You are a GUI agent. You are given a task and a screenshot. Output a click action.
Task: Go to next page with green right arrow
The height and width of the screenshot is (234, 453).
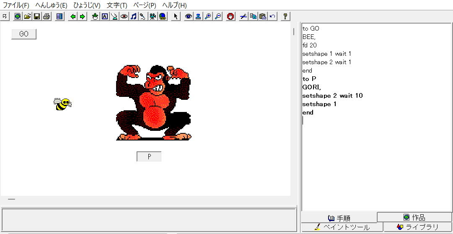83,16
